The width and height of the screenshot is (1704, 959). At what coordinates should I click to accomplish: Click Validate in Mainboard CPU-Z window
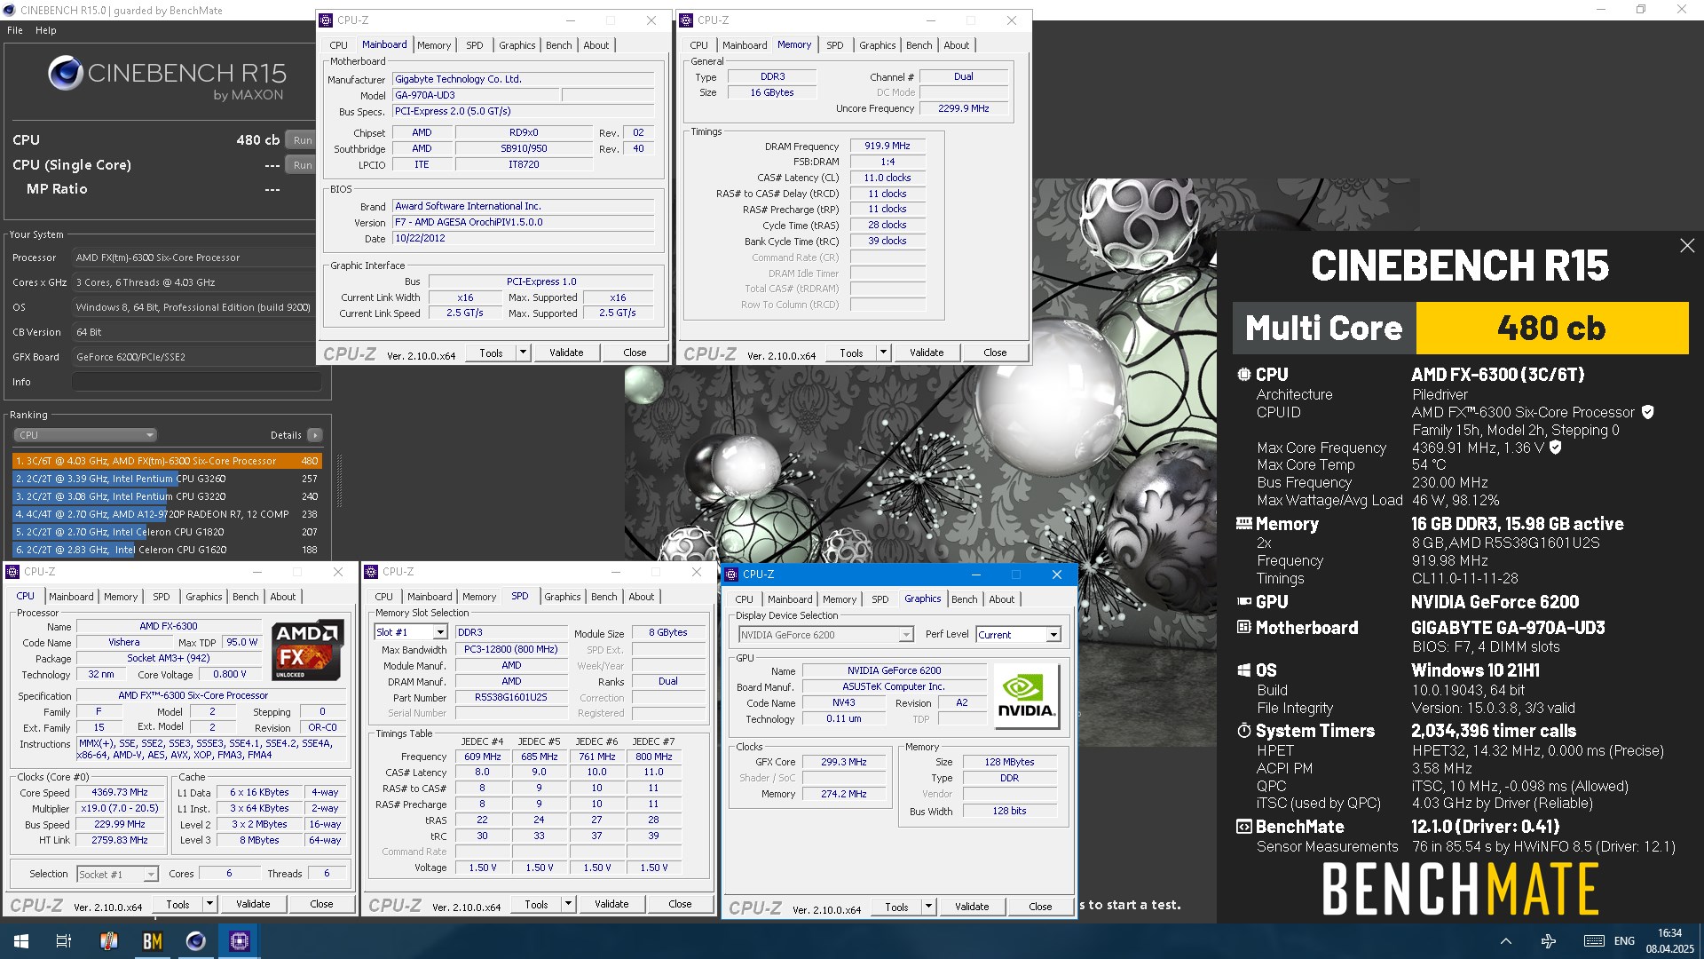pos(566,353)
